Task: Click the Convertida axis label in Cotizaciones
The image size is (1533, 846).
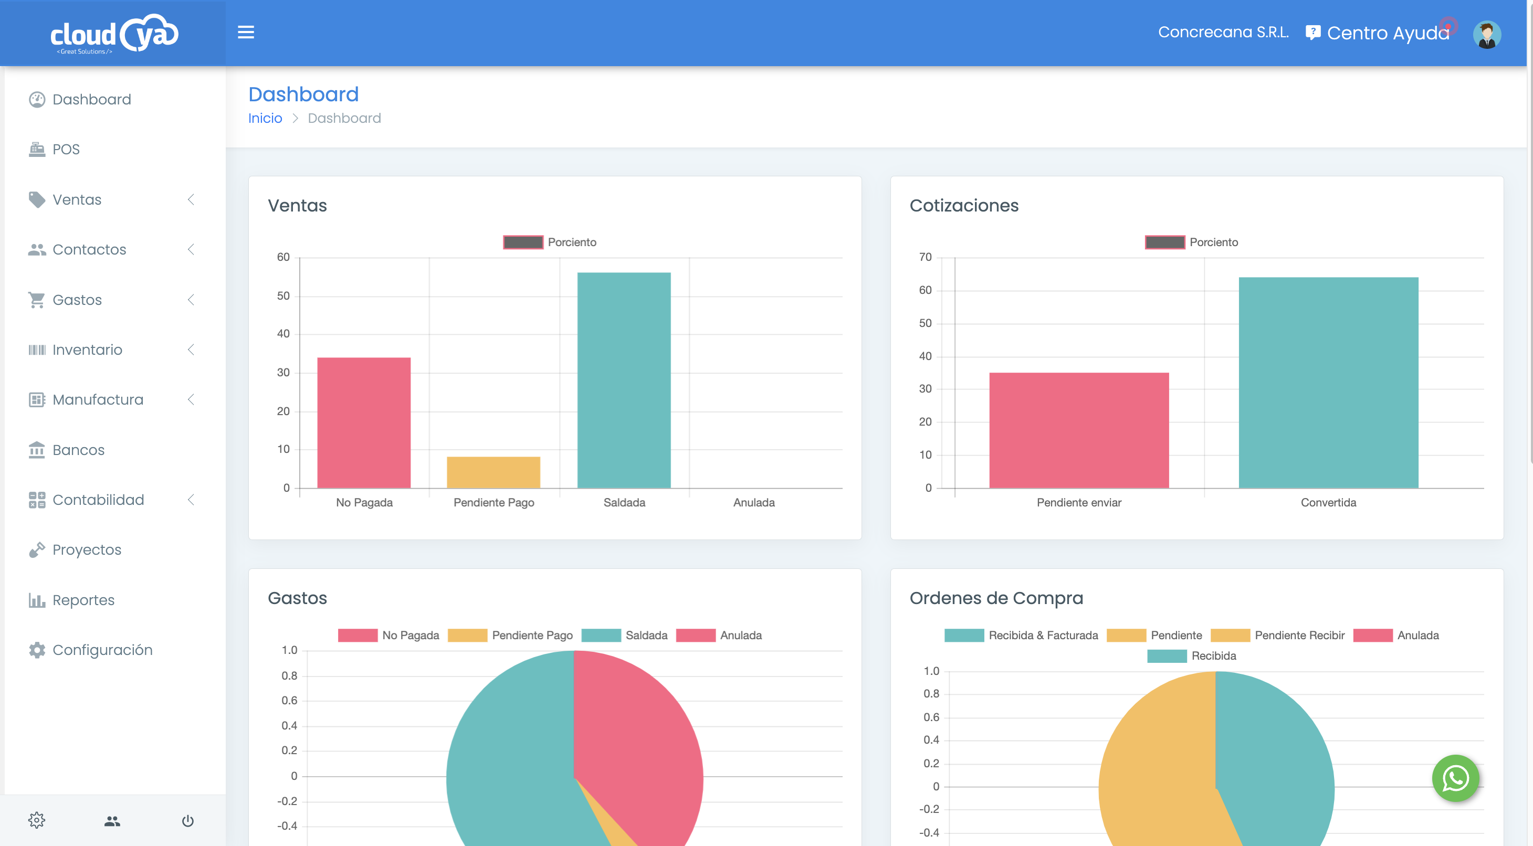Action: [1328, 503]
